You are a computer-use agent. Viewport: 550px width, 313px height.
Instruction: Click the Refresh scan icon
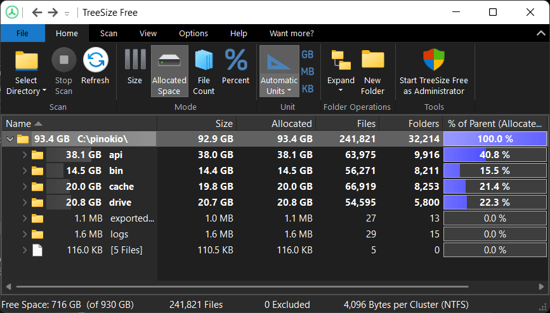click(x=95, y=60)
